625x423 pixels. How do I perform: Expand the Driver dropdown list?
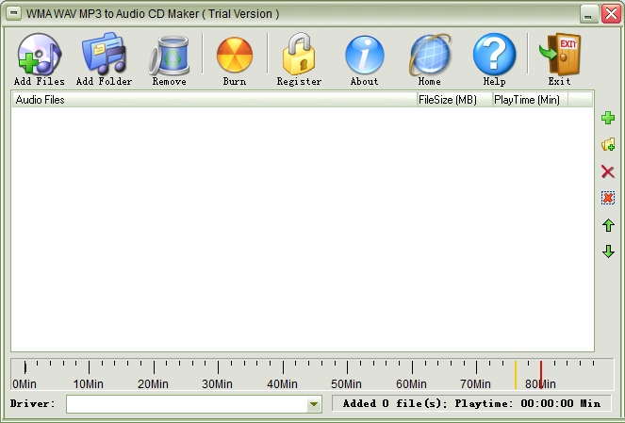coord(314,404)
